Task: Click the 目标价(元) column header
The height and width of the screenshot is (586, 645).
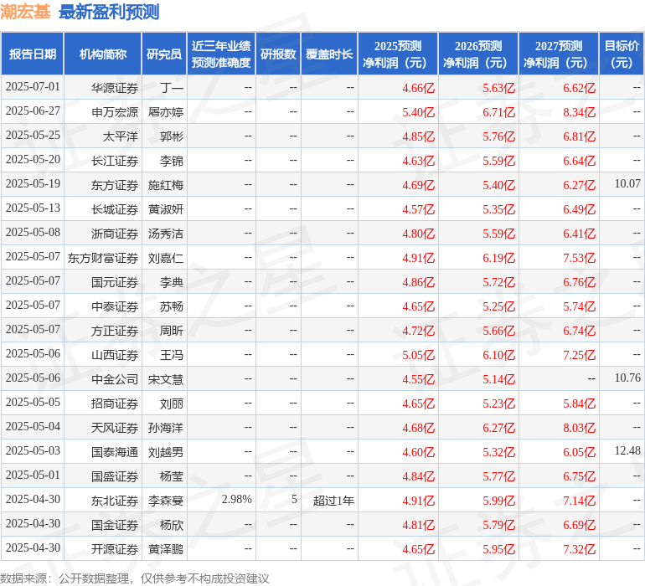Action: (622, 54)
